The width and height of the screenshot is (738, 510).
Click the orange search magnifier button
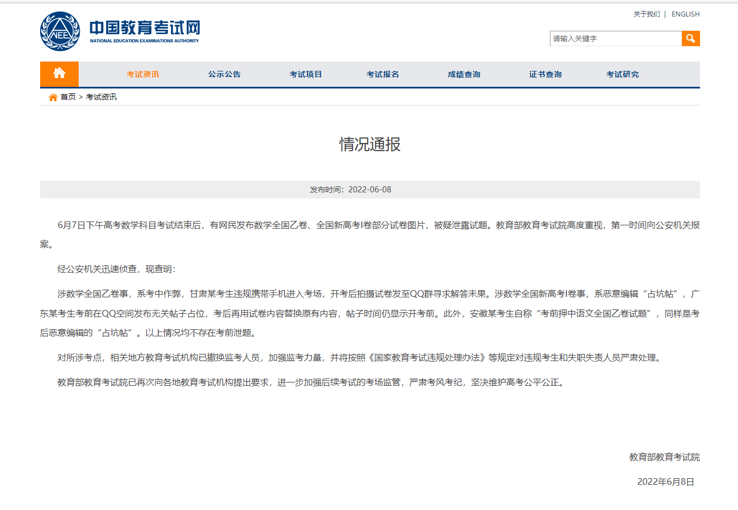point(691,38)
